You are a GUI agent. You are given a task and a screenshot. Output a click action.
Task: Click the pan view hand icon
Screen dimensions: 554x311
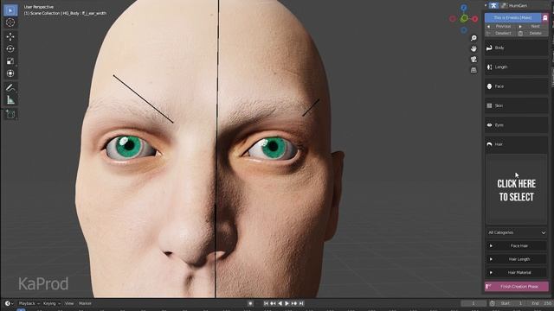coord(473,48)
